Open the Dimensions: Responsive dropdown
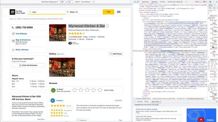The height and width of the screenshot is (122, 218). point(50,2)
